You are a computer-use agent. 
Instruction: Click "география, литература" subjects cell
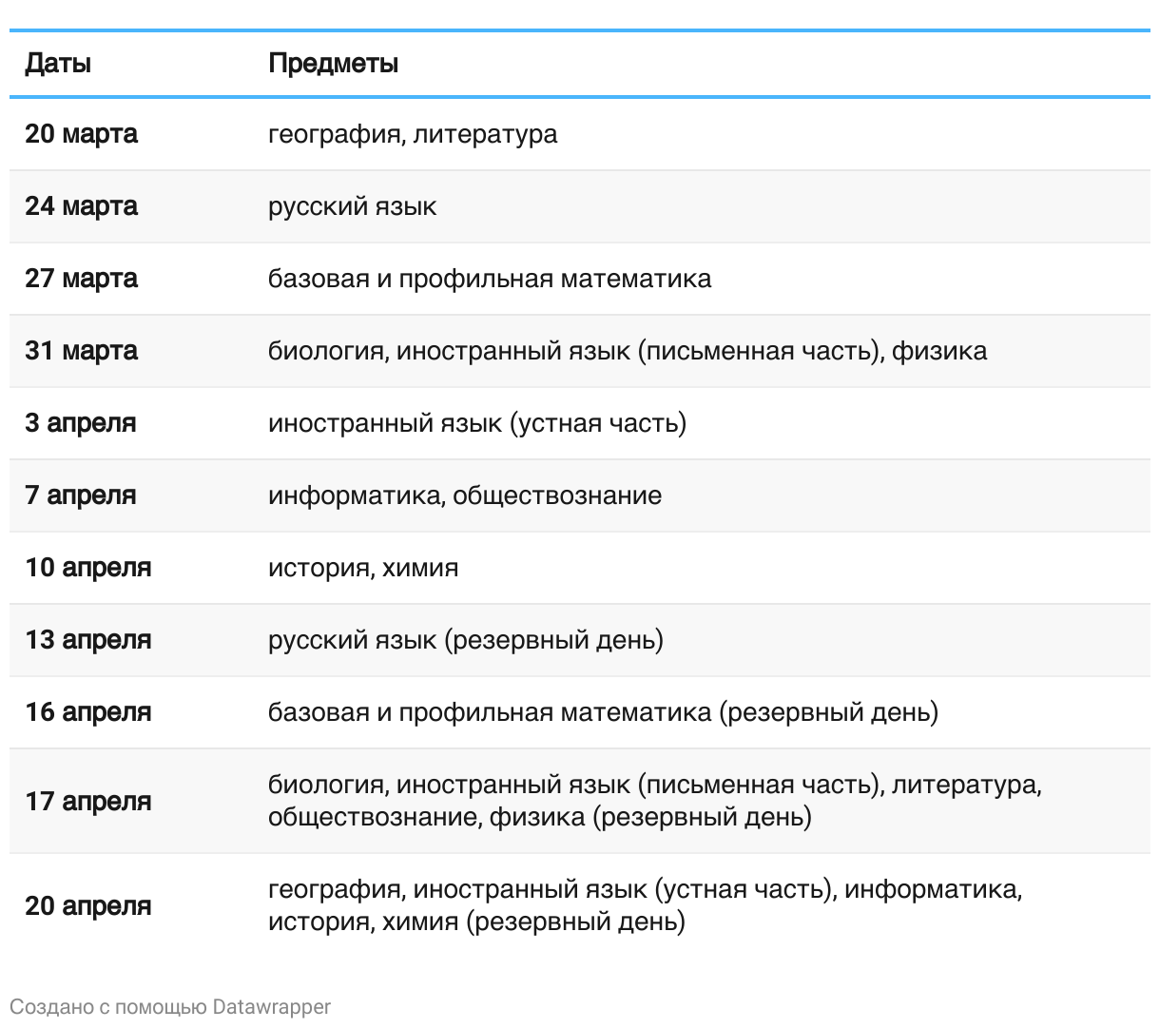click(413, 134)
